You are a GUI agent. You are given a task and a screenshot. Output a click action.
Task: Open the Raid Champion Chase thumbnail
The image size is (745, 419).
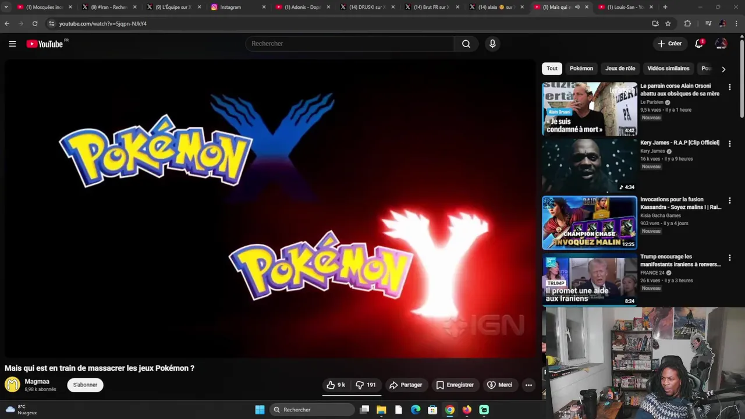click(x=589, y=223)
